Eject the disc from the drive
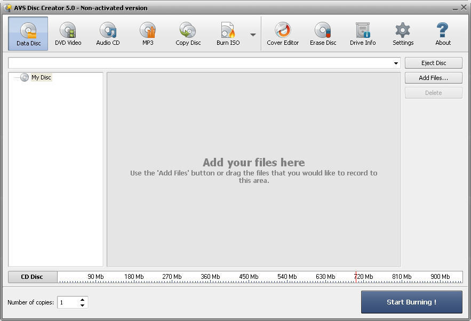This screenshot has width=471, height=321. pos(433,62)
